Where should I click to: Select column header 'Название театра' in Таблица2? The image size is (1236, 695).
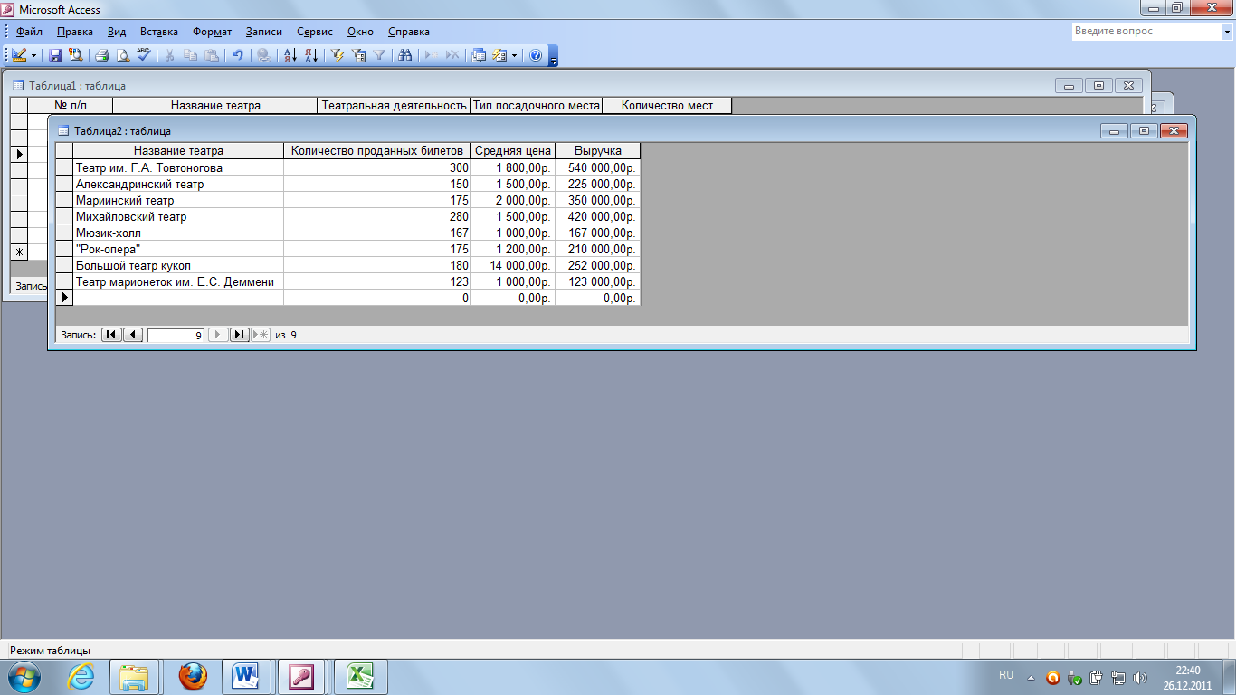click(x=178, y=151)
